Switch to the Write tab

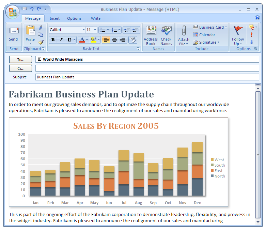(96, 18)
